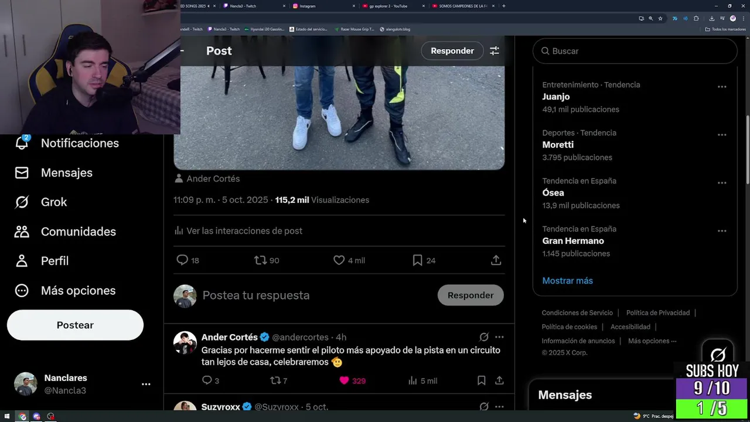750x422 pixels.
Task: Reply to Ander Cortés comment with 3 replies
Action: [x=210, y=380]
